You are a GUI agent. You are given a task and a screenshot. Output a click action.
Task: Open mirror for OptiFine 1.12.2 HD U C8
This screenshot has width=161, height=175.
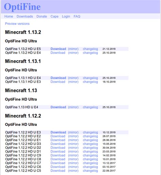73,159
